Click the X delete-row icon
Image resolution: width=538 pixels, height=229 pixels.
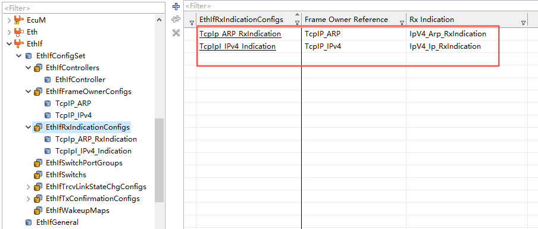[176, 33]
